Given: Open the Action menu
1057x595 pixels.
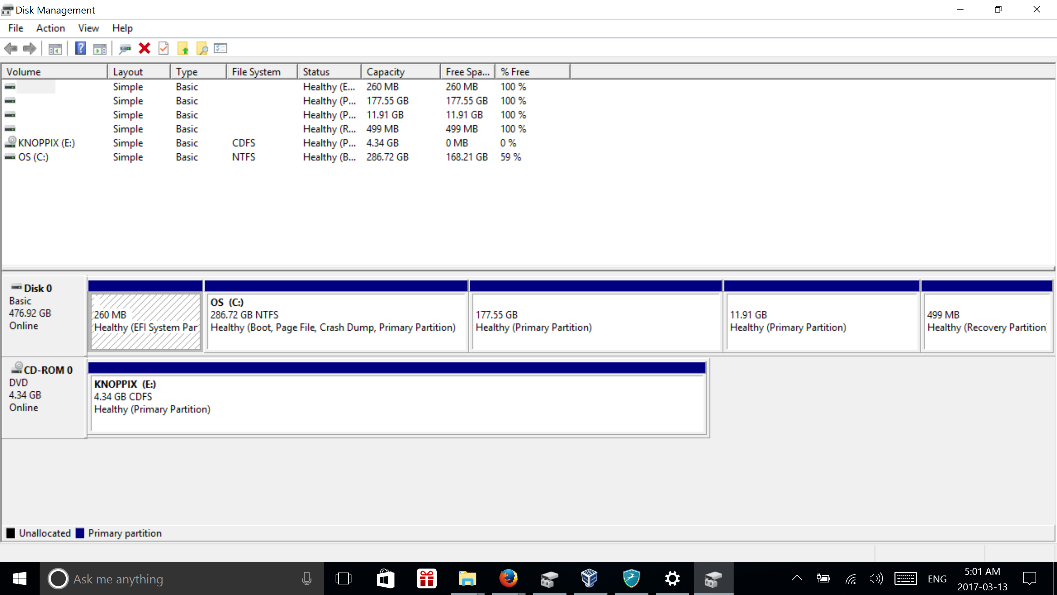Looking at the screenshot, I should tap(51, 28).
